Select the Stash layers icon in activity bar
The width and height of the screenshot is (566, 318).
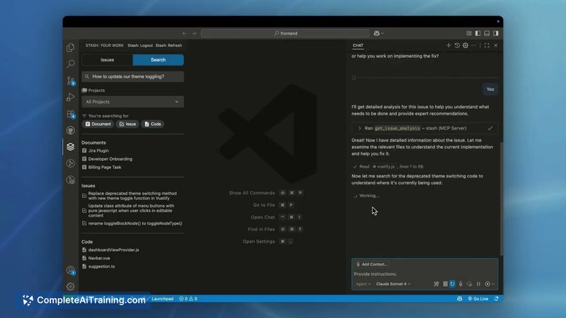[x=70, y=147]
